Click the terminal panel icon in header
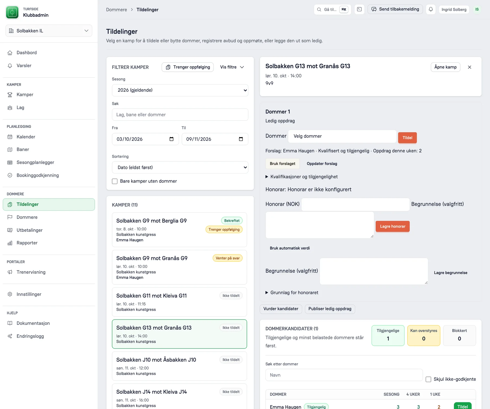 click(359, 9)
